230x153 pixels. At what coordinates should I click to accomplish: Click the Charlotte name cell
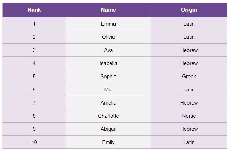point(108,116)
